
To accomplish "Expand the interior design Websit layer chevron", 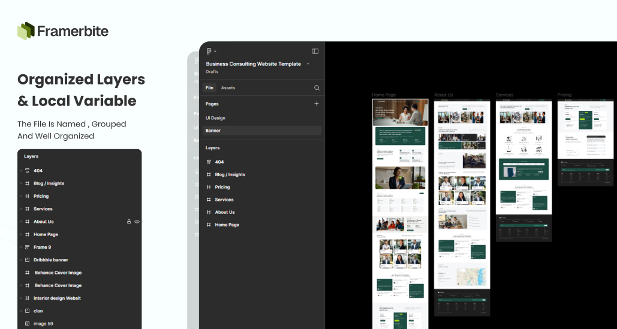I will (20, 298).
